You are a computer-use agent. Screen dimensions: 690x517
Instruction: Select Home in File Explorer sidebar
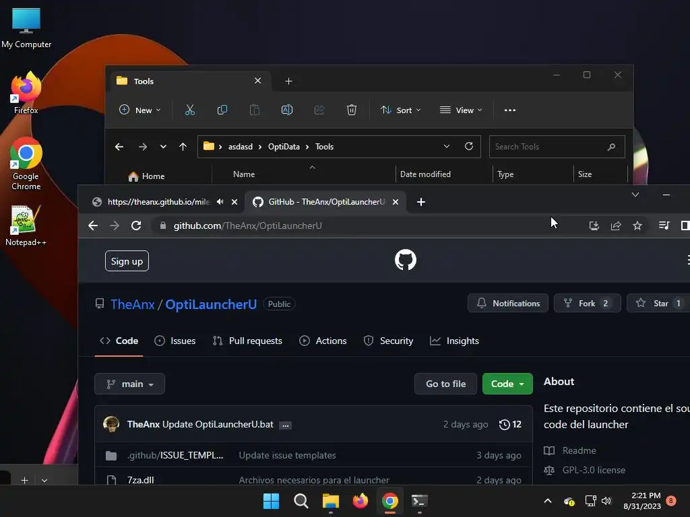coord(146,176)
